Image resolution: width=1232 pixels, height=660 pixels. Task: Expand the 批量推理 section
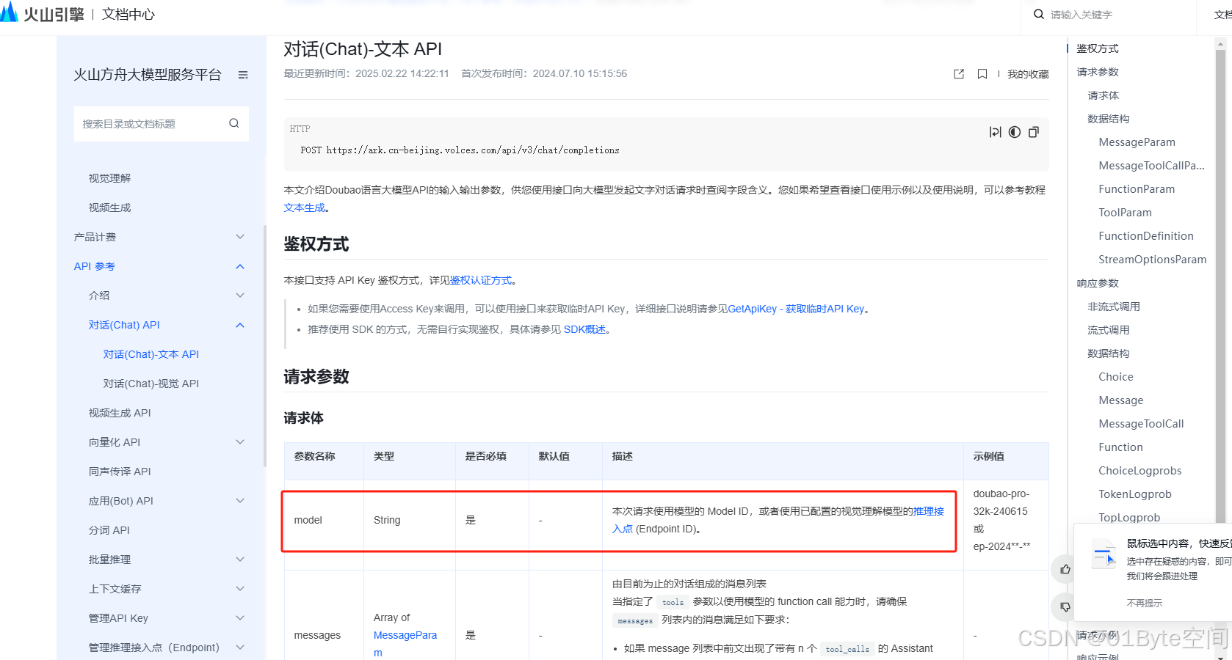[x=240, y=560]
